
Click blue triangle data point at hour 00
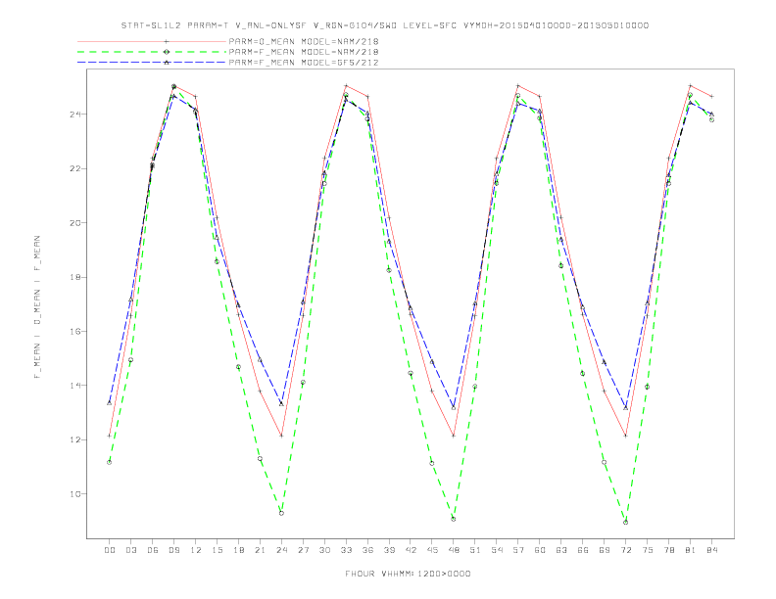(x=110, y=403)
